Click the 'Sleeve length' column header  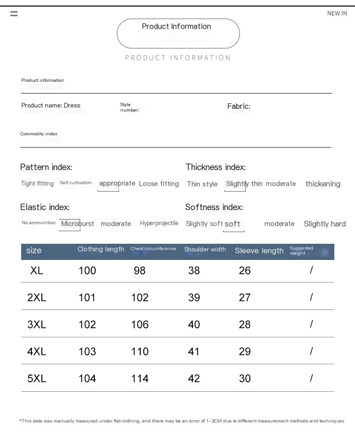259,251
